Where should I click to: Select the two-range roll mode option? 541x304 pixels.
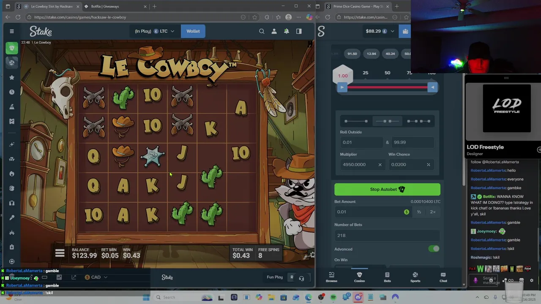coord(418,121)
